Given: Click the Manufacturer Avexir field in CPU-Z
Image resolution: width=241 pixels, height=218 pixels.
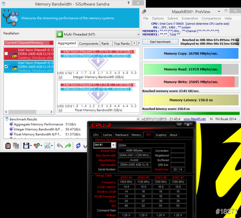Looking at the screenshot, I should (x=134, y=160).
